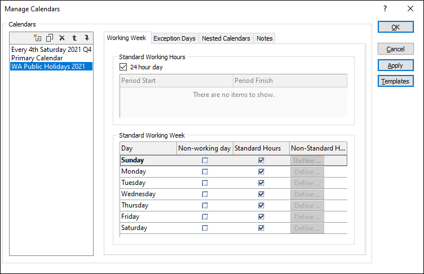Screen dimensions: 424x274
Task: Duplicate the selected calendar
Action: tap(50, 38)
